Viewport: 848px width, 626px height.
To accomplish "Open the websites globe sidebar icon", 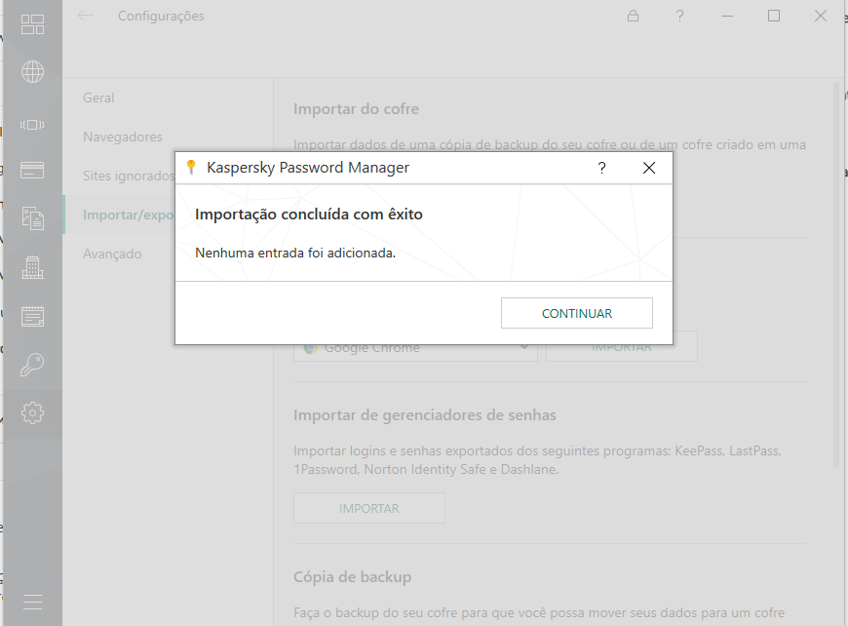I will pyautogui.click(x=32, y=72).
